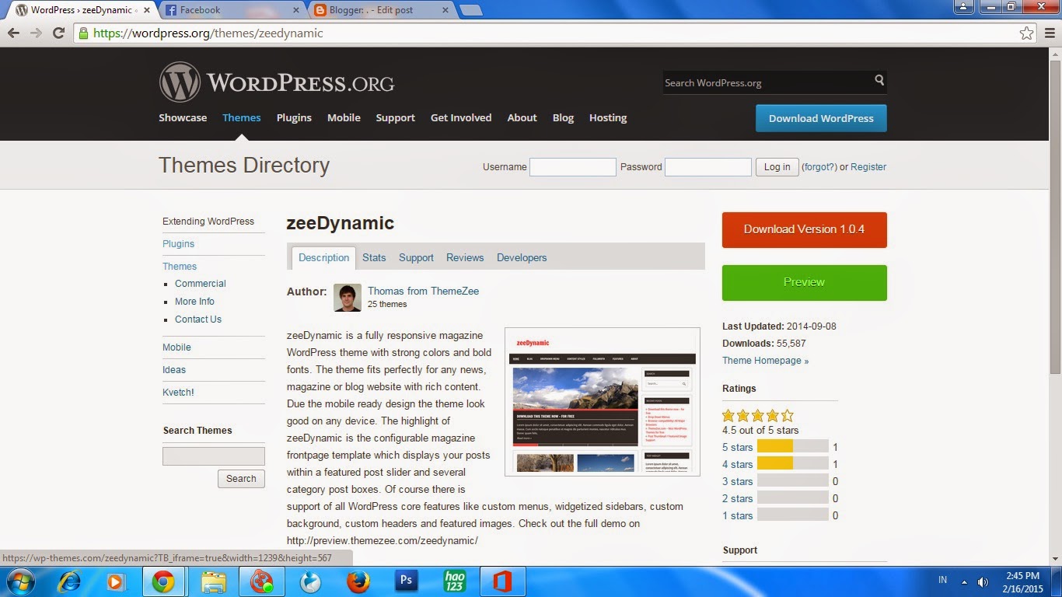Focus the Search Themes text box

coord(214,456)
